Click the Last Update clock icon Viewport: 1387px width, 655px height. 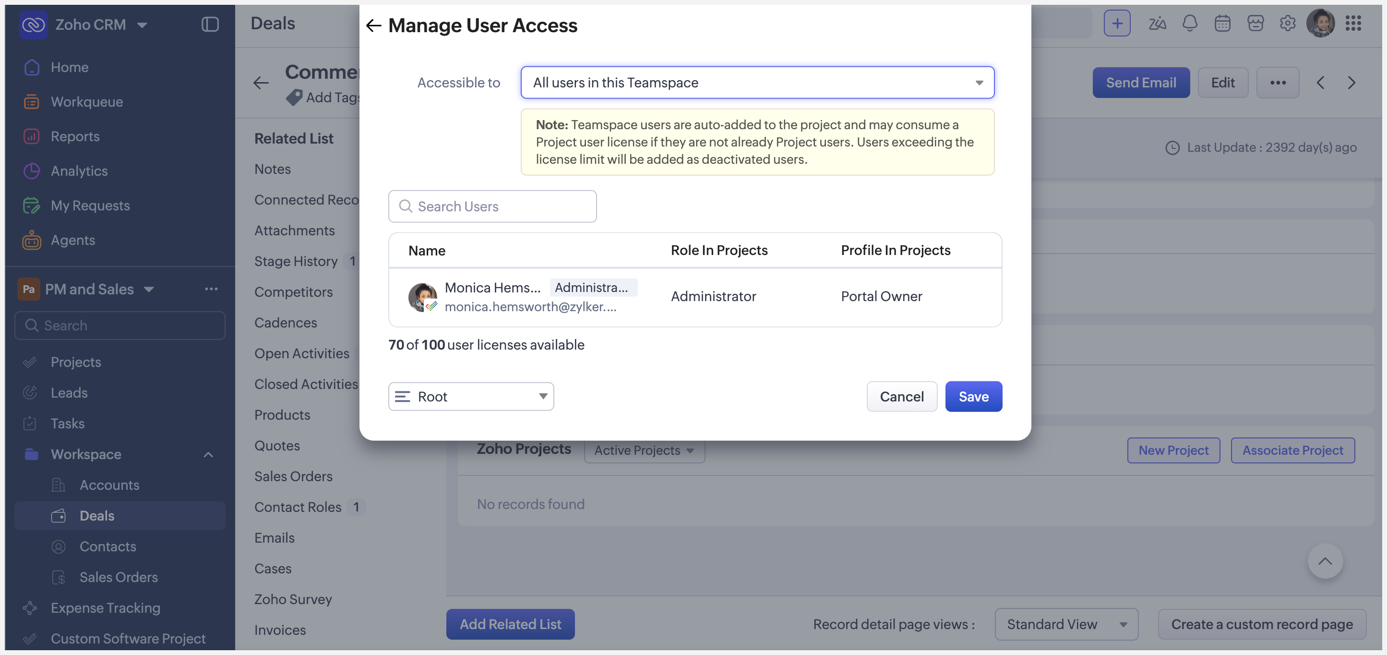point(1172,147)
